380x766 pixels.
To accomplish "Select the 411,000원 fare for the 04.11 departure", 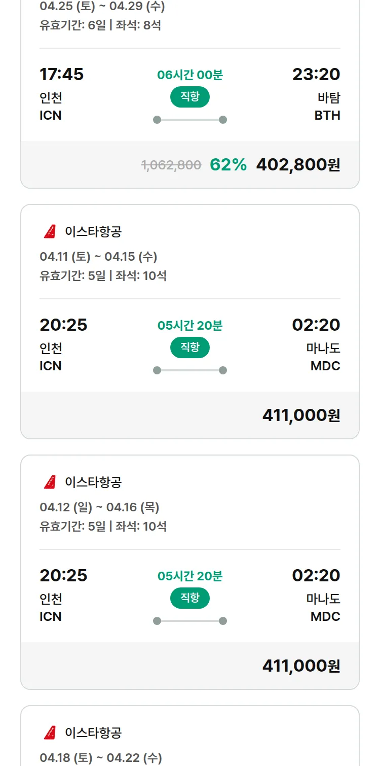I will [x=301, y=415].
